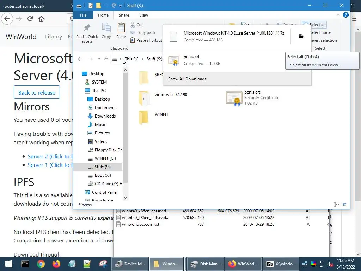Open the snipping tool taskbar icon

pyautogui.click(x=103, y=264)
